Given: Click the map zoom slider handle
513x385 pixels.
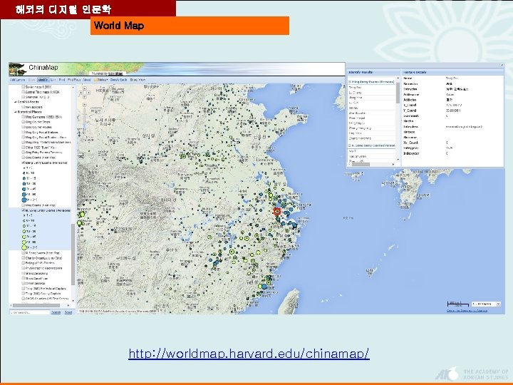Looking at the screenshot, I should 84,125.
